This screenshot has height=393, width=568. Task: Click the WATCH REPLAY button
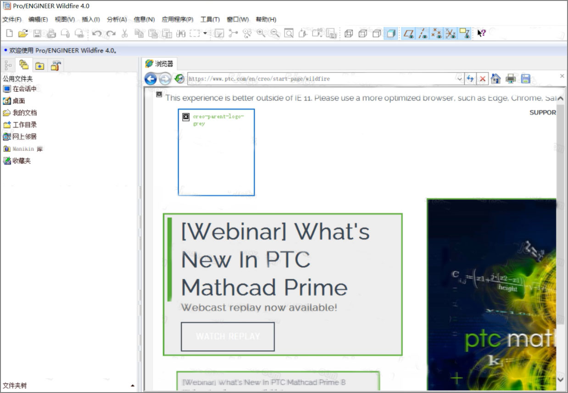[x=228, y=337]
